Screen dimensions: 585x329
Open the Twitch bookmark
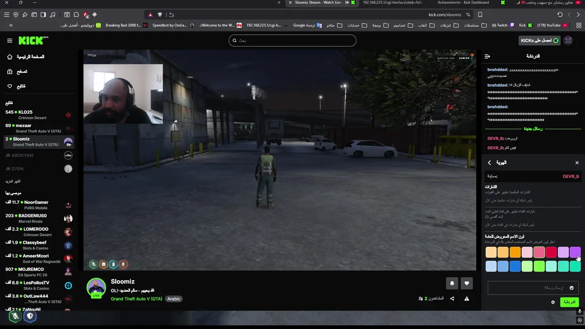502,25
